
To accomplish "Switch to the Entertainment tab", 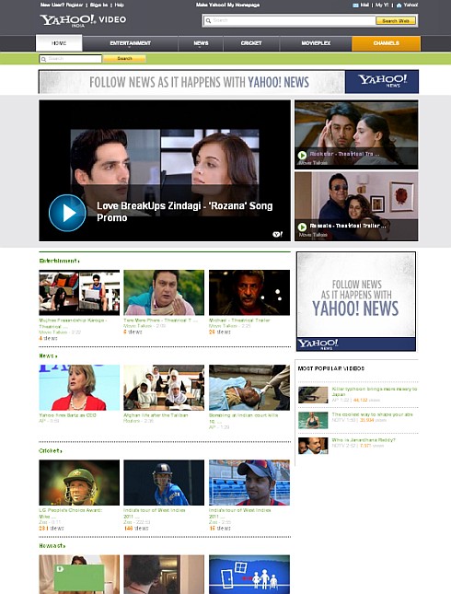I will click(x=131, y=43).
